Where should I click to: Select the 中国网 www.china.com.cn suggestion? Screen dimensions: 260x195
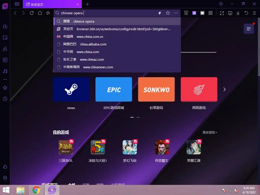[x=117, y=37]
